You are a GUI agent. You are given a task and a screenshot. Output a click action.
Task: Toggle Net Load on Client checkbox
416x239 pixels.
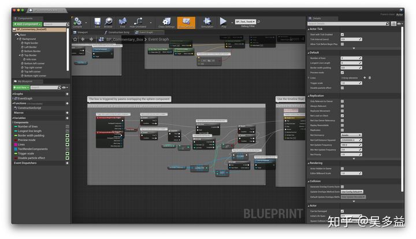(342, 115)
